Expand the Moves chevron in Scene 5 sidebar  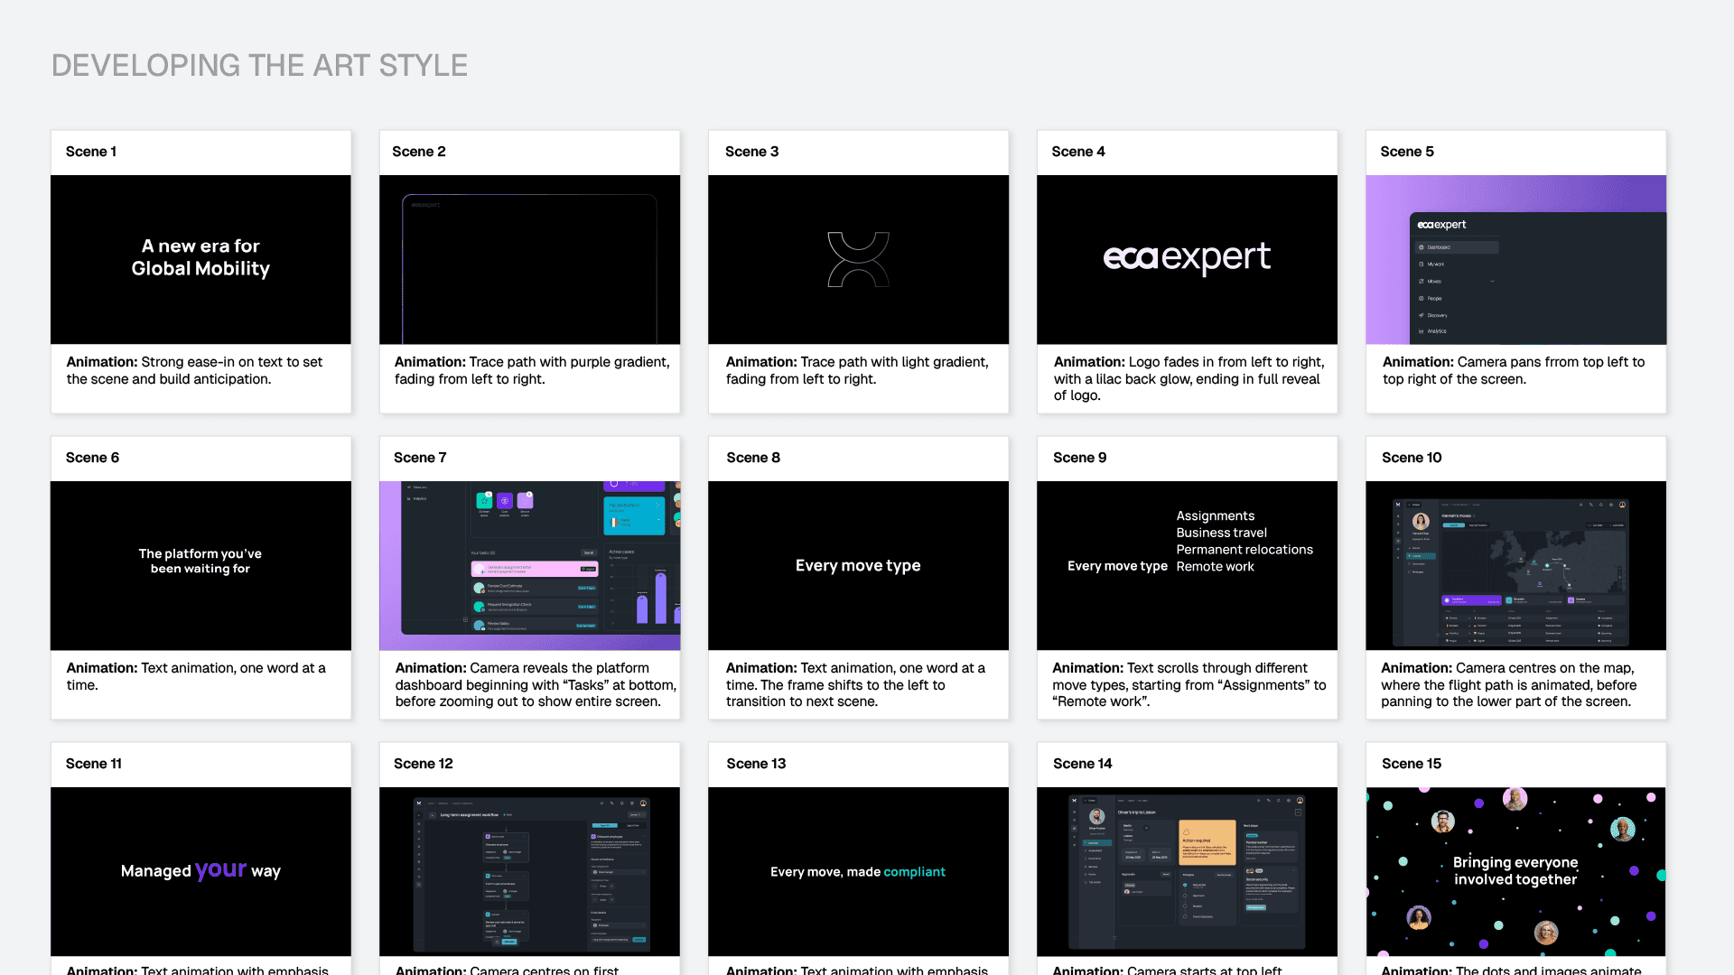[x=1492, y=282]
